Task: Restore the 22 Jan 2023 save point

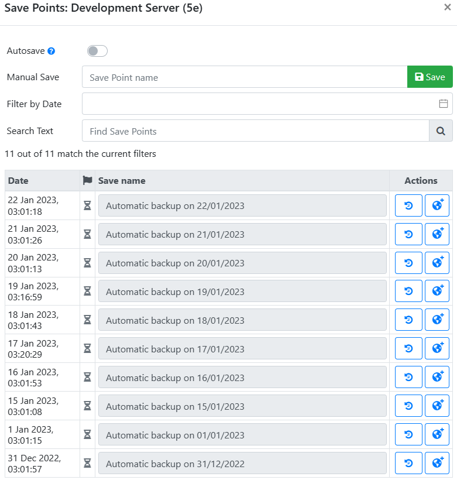Action: [x=408, y=205]
